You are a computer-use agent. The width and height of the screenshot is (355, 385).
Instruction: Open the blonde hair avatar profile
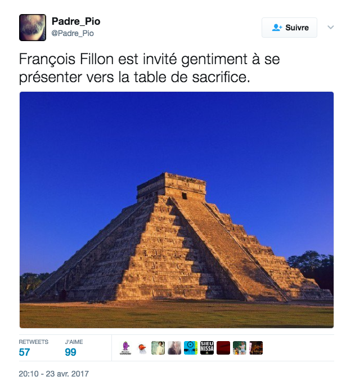pyautogui.click(x=174, y=348)
